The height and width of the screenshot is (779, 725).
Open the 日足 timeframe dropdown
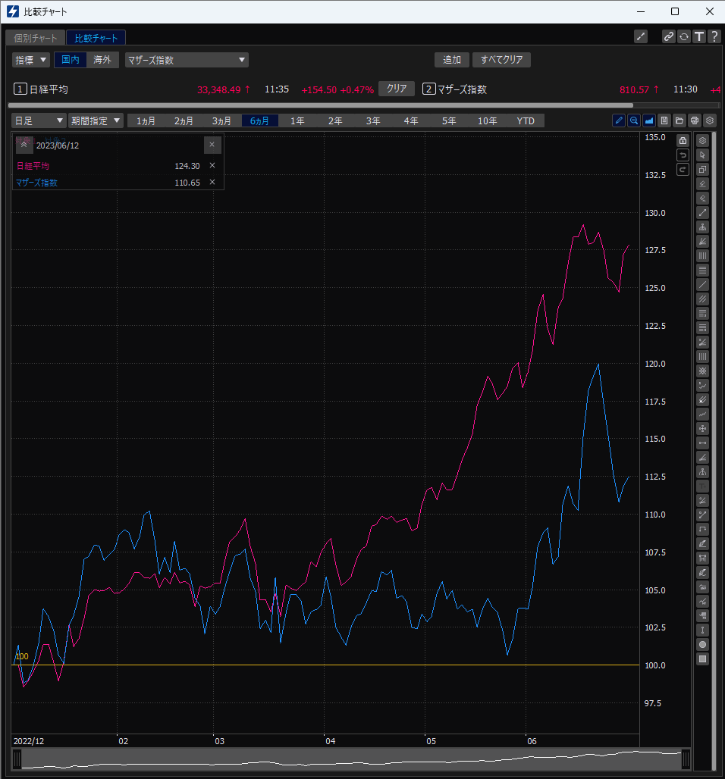click(x=39, y=120)
